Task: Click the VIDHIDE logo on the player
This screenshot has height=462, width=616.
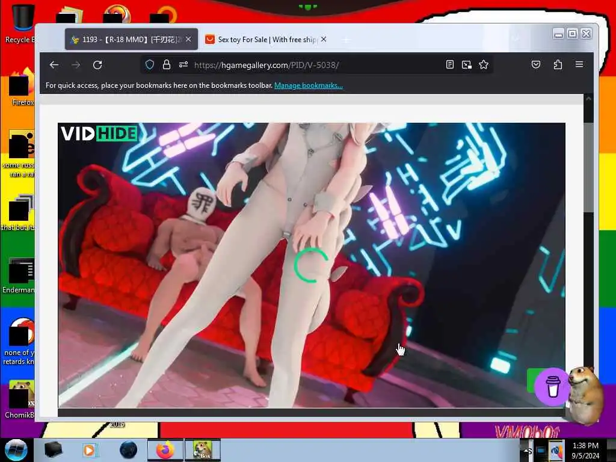Action: tap(99, 134)
